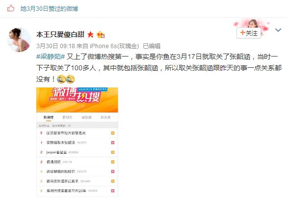This screenshot has width=287, height=201.
Task: Follow the user with +关注 button
Action: click(x=249, y=33)
